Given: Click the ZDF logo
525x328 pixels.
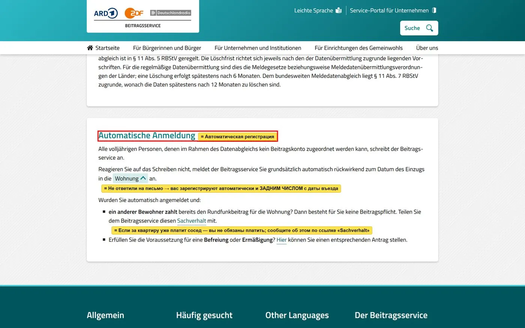Looking at the screenshot, I should tap(134, 13).
